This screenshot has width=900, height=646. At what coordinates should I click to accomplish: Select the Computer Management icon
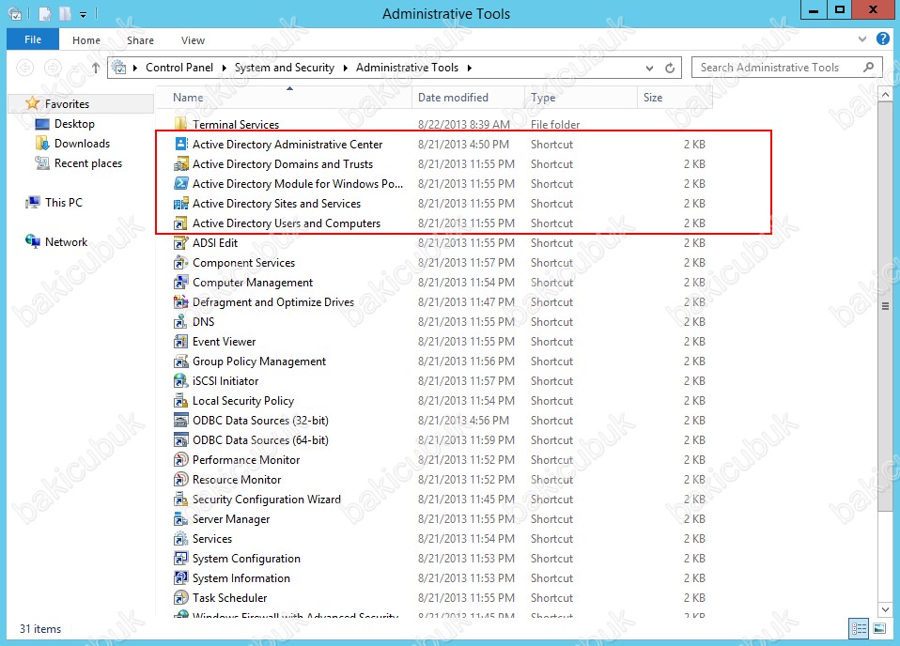pos(180,283)
